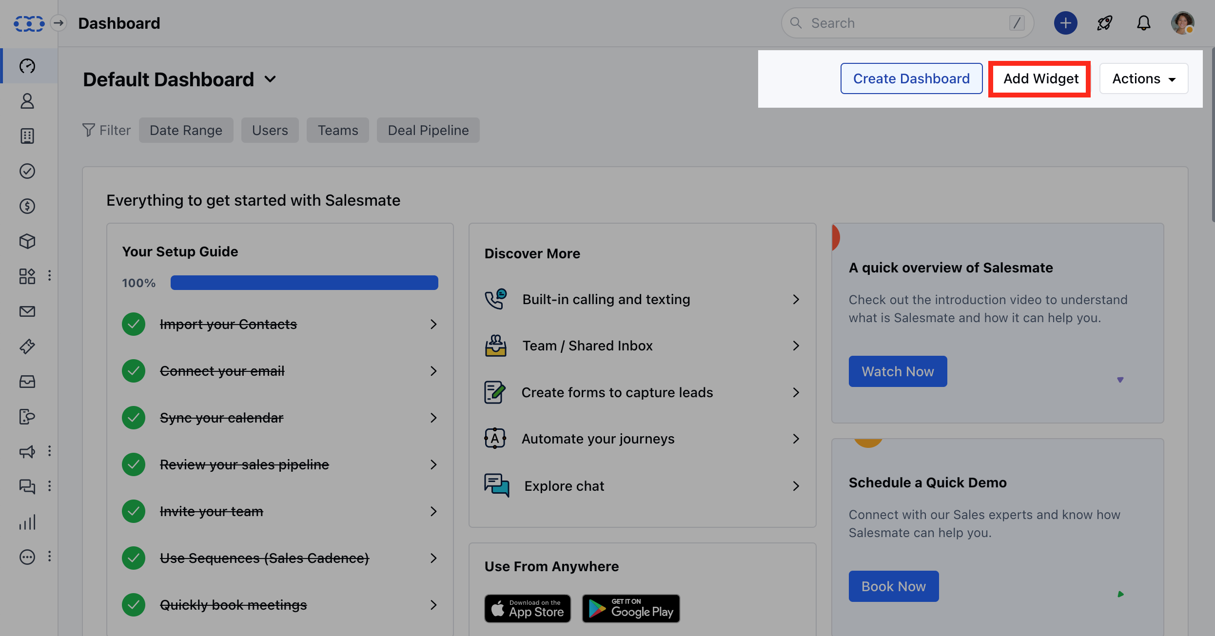Click the green check beside Sync your calendar
1215x636 pixels.
(134, 418)
